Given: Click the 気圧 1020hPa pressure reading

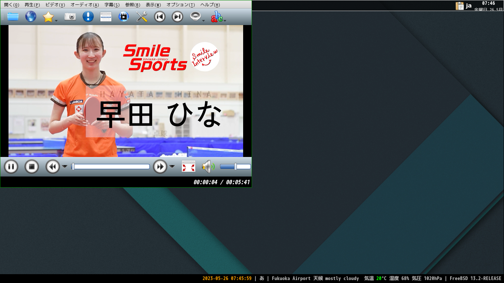Looking at the screenshot, I should click(x=427, y=279).
